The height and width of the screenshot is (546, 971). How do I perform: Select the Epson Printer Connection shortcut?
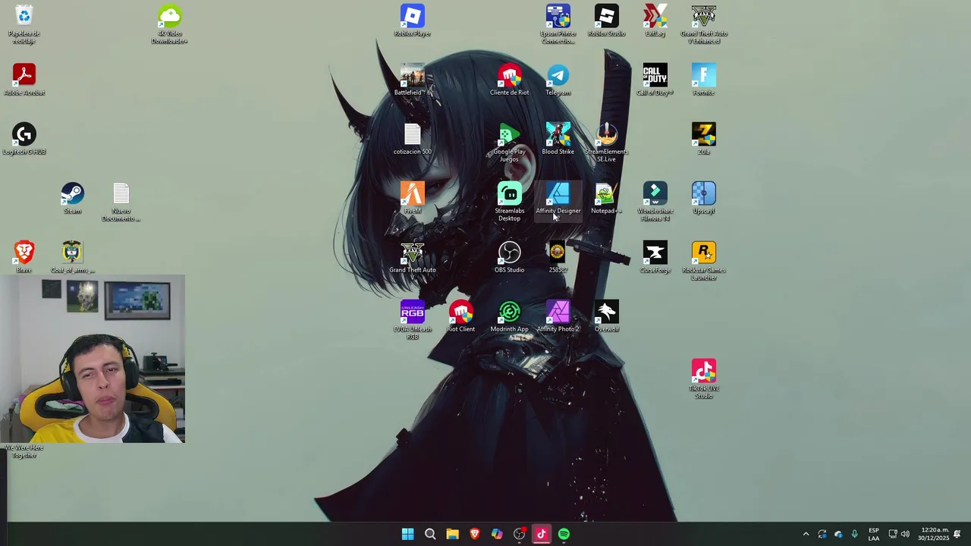[558, 24]
